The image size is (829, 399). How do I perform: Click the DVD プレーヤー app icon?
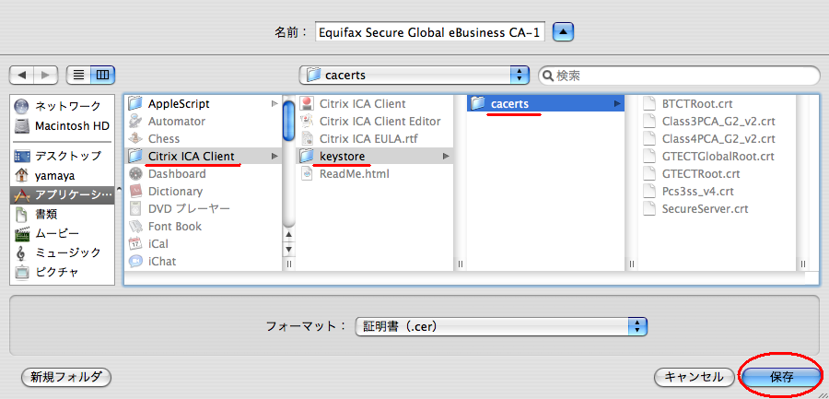(136, 208)
